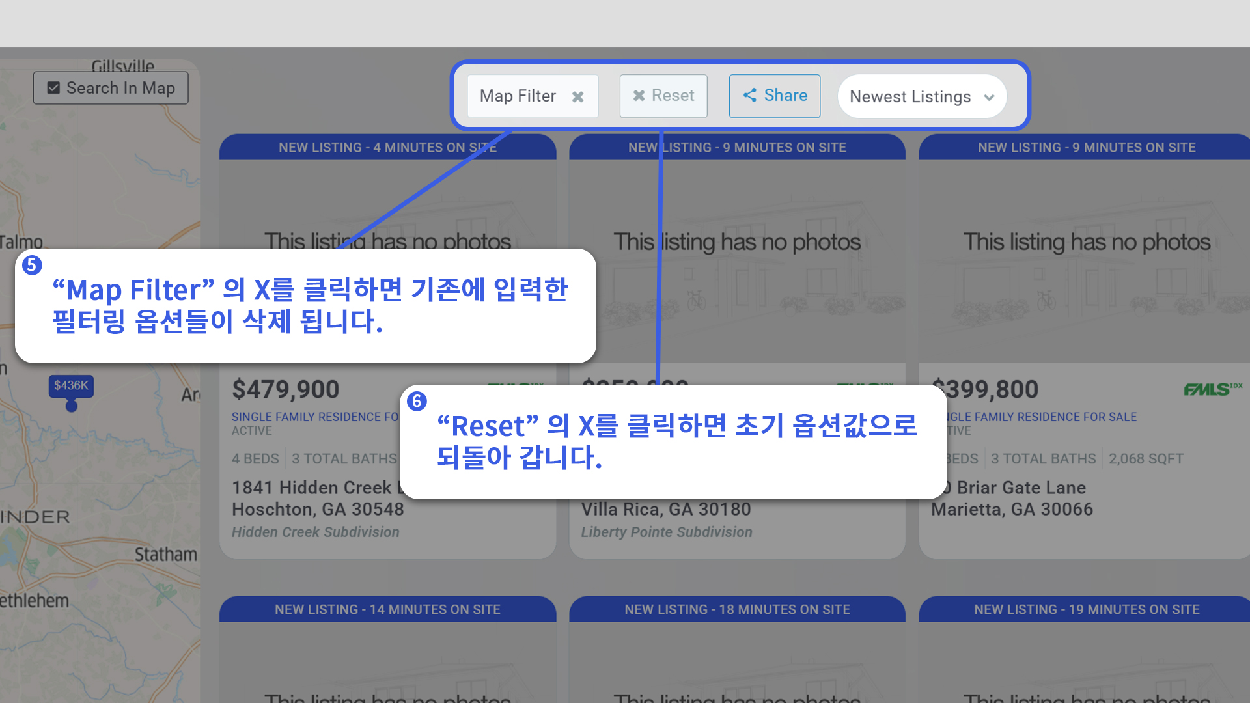Screen dimensions: 1250x703
Task: Click the numbered badge 5 on the annotation
Action: [33, 266]
